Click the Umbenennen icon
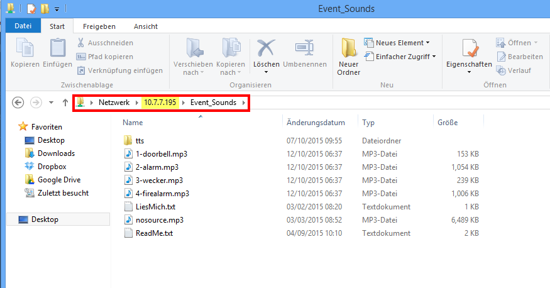The height and width of the screenshot is (288, 550). pyautogui.click(x=304, y=49)
